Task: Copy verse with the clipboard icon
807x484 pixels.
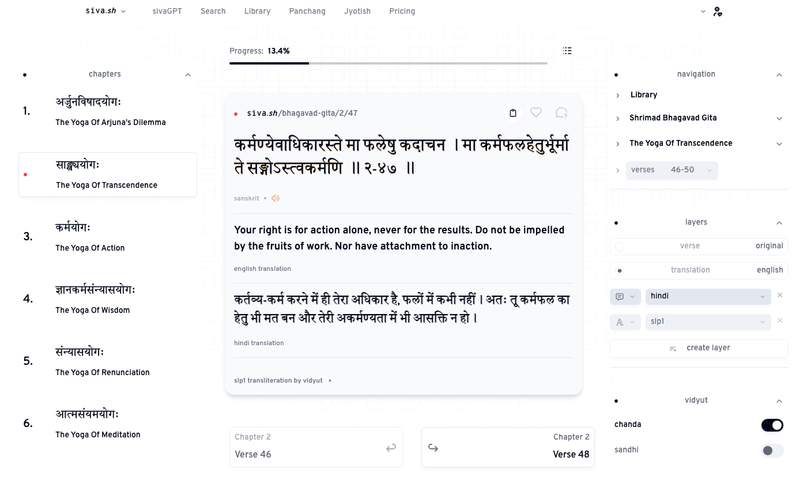Action: point(512,113)
